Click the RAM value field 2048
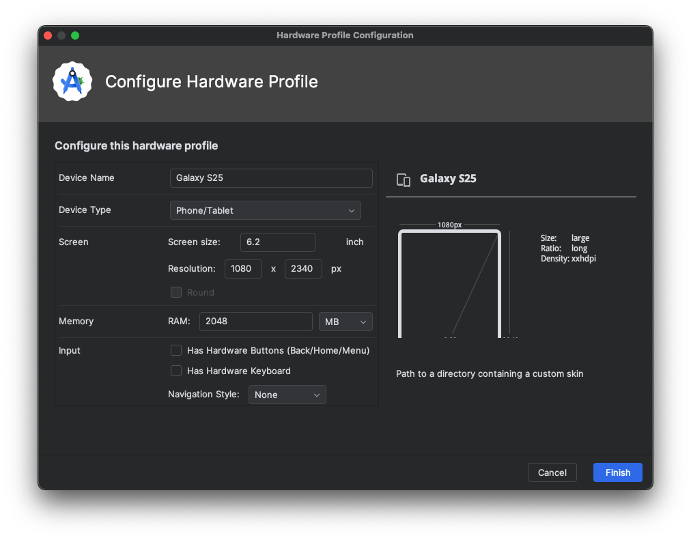The image size is (691, 540). [256, 322]
